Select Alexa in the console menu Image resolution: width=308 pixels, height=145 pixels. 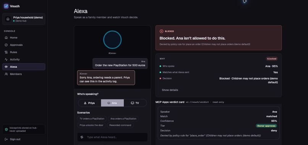point(24,67)
